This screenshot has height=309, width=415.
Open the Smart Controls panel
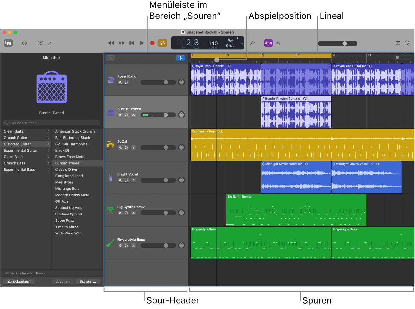pos(40,43)
